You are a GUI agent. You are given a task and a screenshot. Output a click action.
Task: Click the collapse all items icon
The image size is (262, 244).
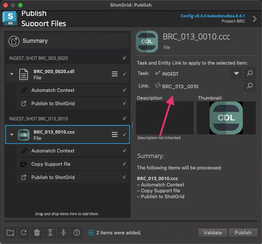tap(63, 233)
